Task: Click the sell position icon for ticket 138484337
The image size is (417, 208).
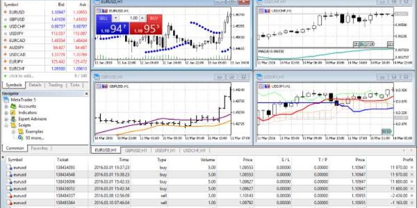Action: [x=9, y=196]
